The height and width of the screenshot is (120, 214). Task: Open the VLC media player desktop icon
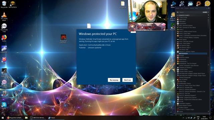(x=4, y=16)
